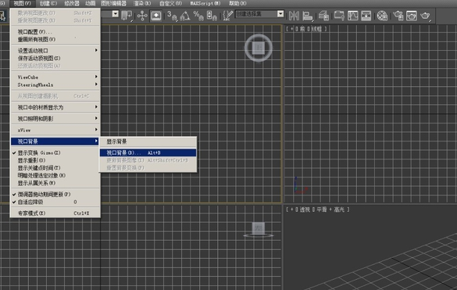Screen dimensions: 457x290
Task: Open the 修改器 menu
Action: tap(72, 3)
